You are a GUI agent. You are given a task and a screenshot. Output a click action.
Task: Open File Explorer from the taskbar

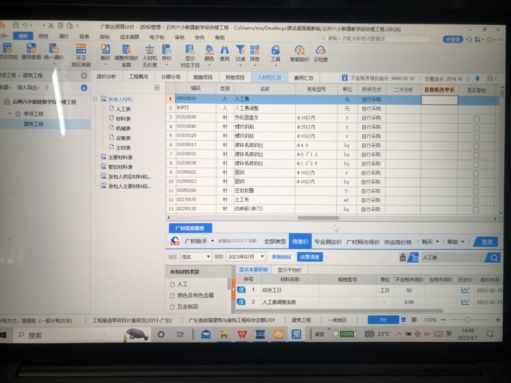(224, 335)
